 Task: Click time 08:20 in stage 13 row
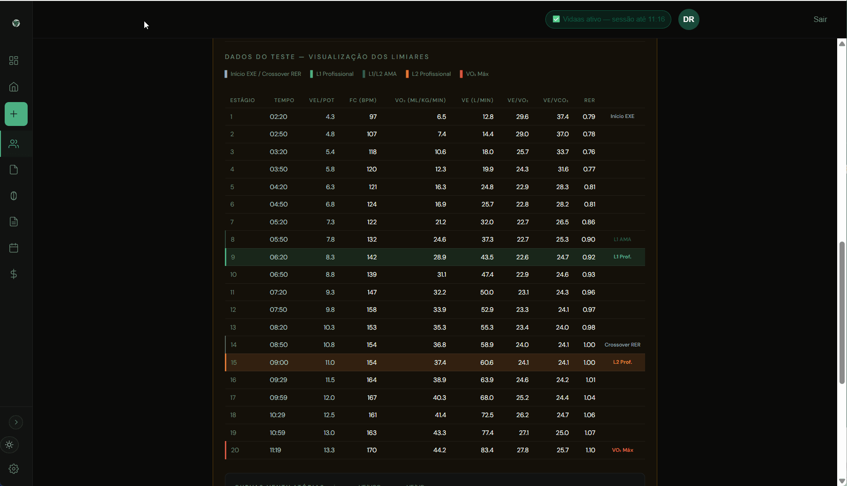[278, 327]
